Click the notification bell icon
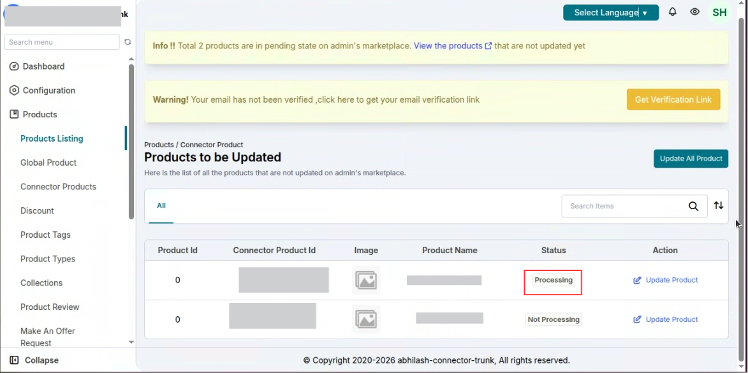This screenshot has height=373, width=748. point(673,12)
